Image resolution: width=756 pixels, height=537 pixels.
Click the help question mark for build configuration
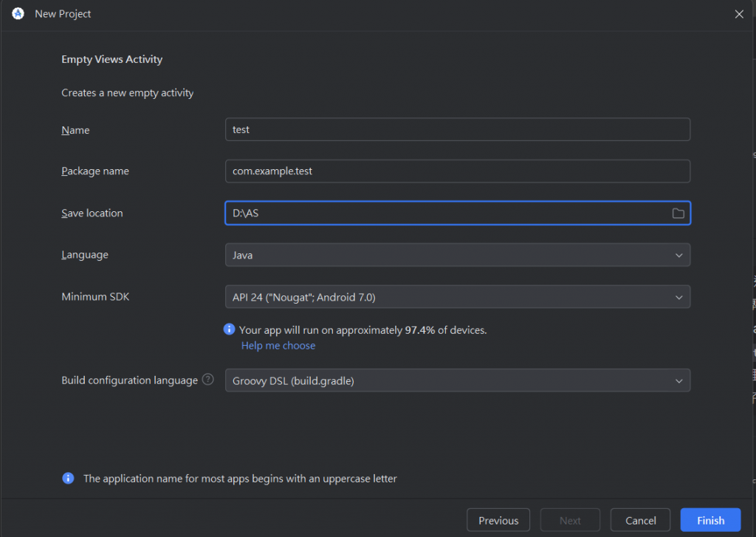coord(208,380)
